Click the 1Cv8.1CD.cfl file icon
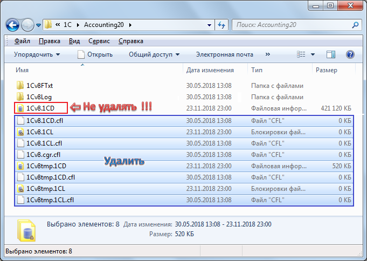This screenshot has height=261, width=367. click(20, 120)
